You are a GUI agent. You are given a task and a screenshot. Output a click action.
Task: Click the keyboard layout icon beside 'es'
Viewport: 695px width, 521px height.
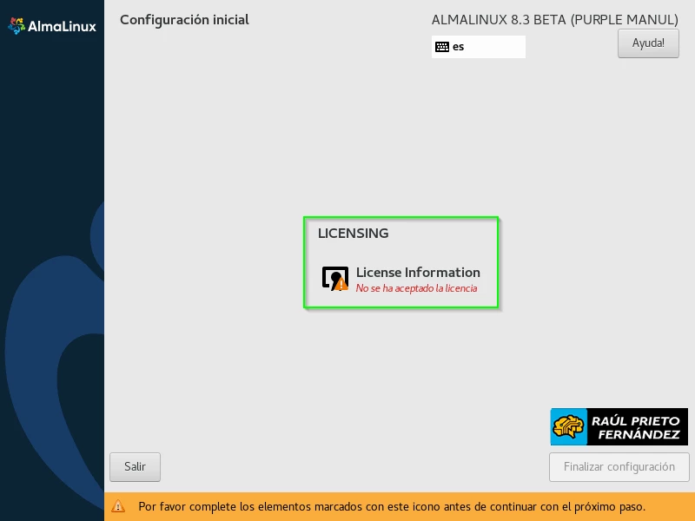[443, 46]
